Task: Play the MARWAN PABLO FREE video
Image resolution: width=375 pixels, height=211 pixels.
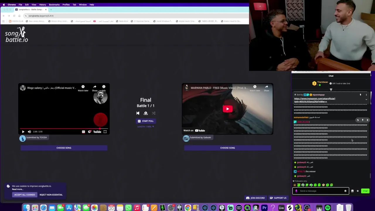Action: (x=228, y=109)
